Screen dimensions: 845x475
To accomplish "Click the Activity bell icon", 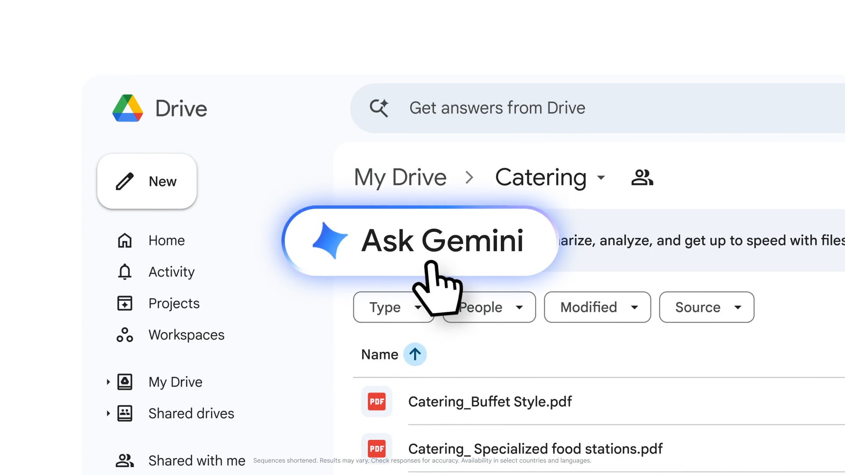I will tap(125, 272).
